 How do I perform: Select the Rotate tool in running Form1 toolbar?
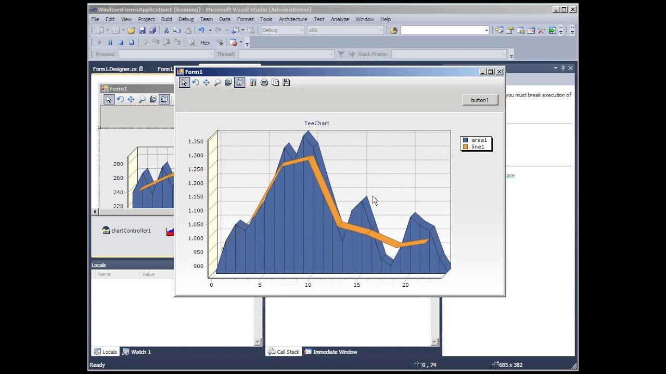tap(195, 83)
